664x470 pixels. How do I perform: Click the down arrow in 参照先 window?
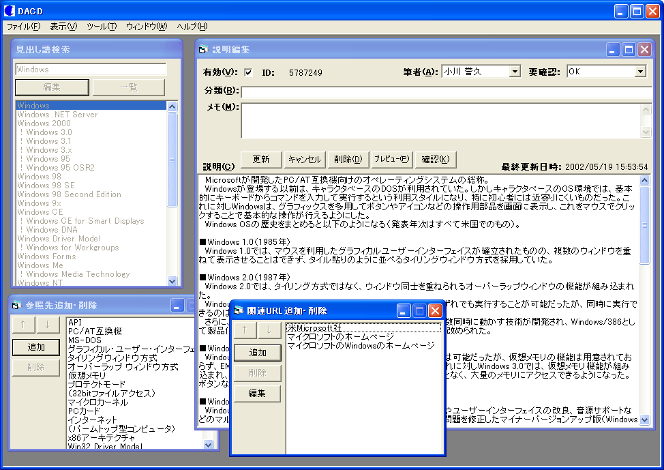[x=48, y=325]
